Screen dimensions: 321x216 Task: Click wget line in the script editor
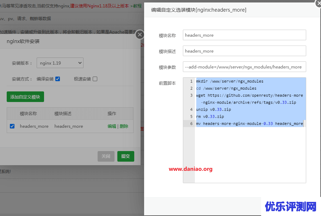coord(249,99)
